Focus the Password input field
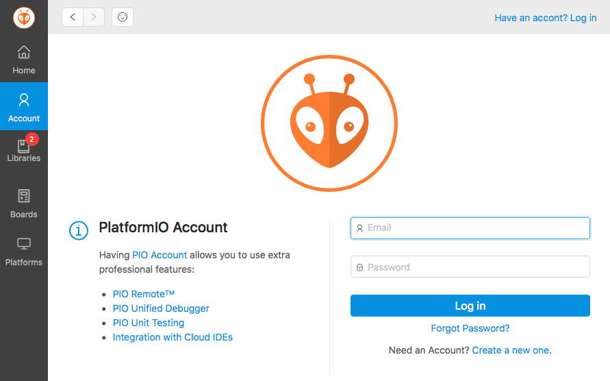Viewport: 610px width, 381px height. coord(470,267)
